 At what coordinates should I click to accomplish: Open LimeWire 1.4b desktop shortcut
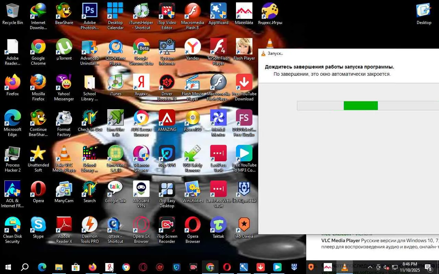116,123
